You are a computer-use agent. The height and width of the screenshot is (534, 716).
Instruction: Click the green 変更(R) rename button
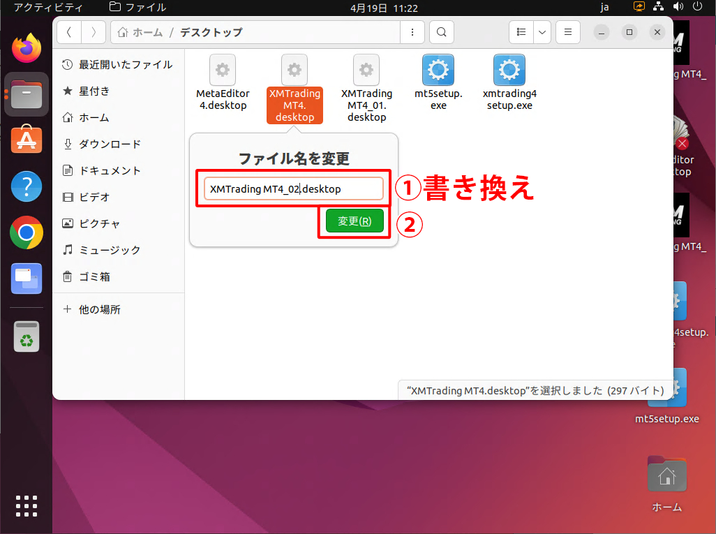click(355, 221)
